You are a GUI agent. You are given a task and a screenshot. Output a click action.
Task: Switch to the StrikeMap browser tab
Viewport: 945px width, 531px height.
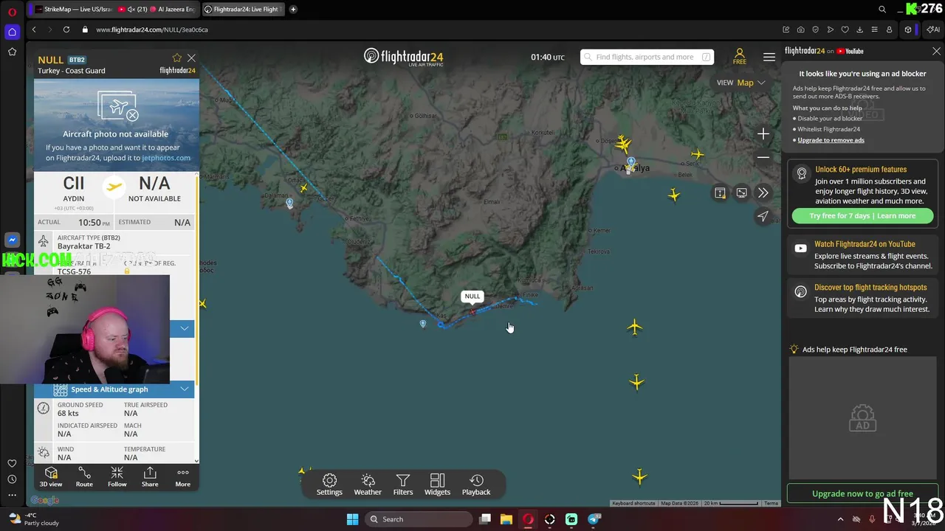73,9
